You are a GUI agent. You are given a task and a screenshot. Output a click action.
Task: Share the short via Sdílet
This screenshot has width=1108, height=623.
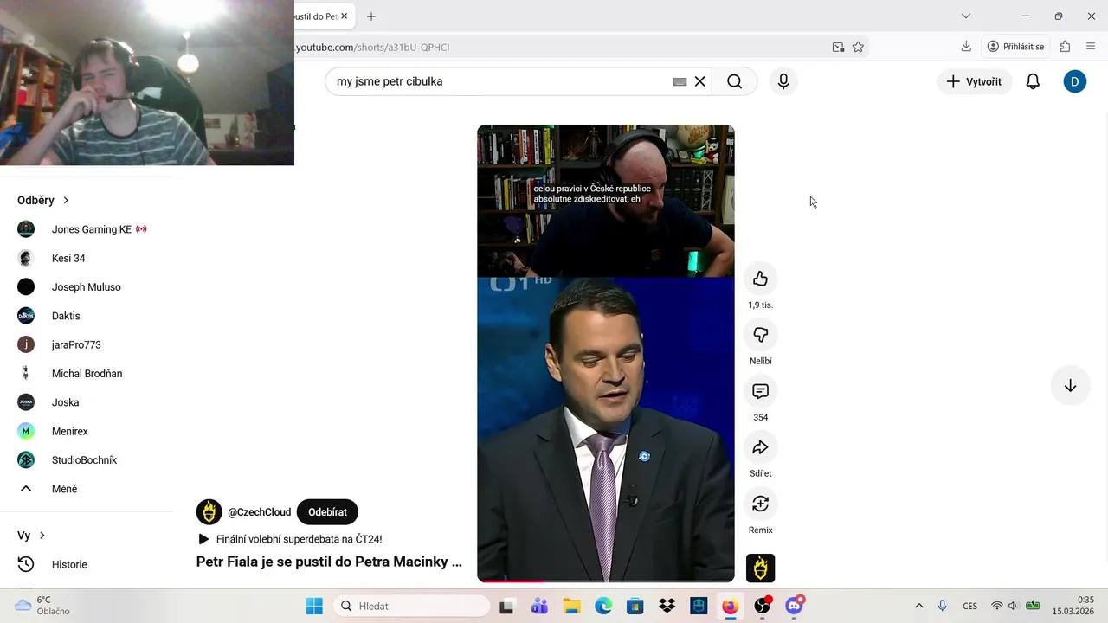(x=760, y=447)
